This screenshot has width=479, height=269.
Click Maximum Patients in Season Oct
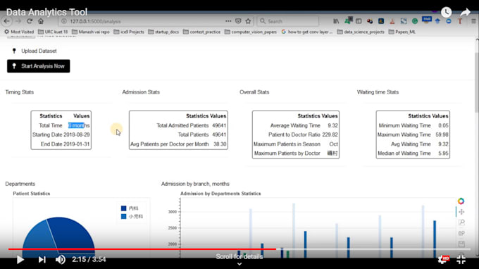[x=333, y=144]
